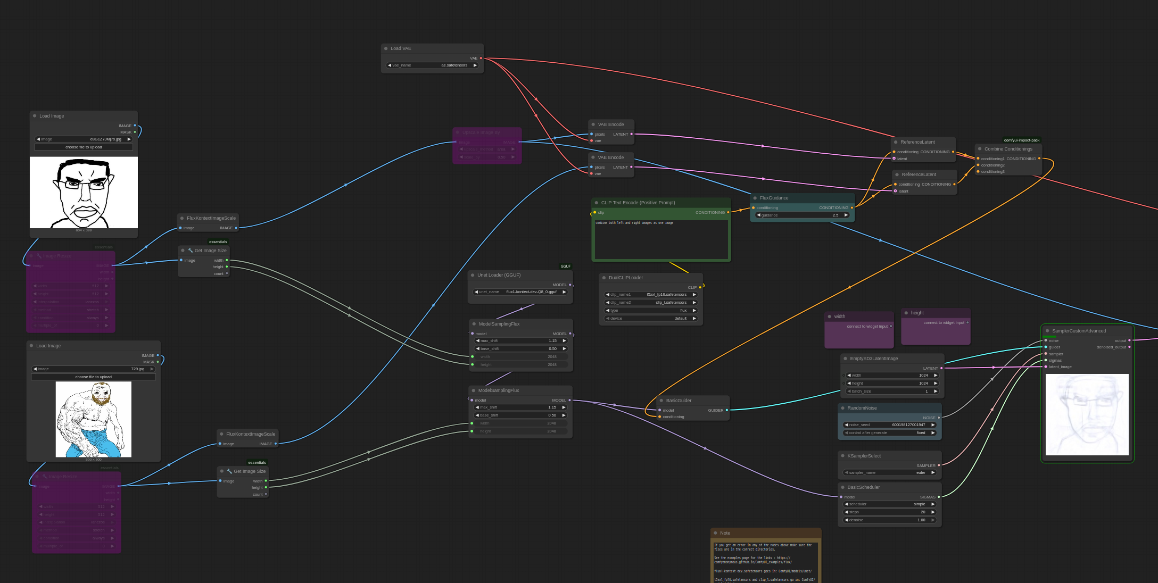The height and width of the screenshot is (583, 1158).
Task: Click the GGUF badge above Unet Loader
Action: [x=566, y=266]
